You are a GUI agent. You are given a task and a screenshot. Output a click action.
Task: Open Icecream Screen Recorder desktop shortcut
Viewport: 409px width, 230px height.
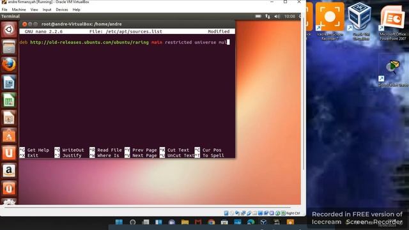330,21
